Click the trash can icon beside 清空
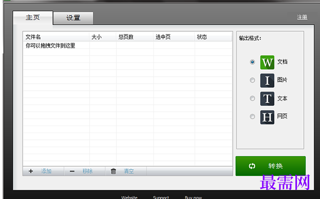This screenshot has width=320, height=199. (x=114, y=171)
